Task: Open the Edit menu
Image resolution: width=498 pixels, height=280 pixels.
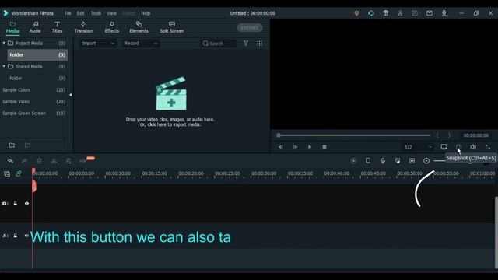Action: 80,13
